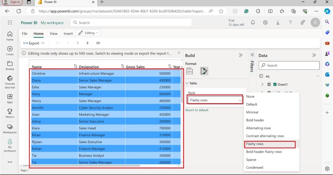Screen dimensions: 333x175
Task: Click the table's horizontal scrollbar
Action: 81,166
